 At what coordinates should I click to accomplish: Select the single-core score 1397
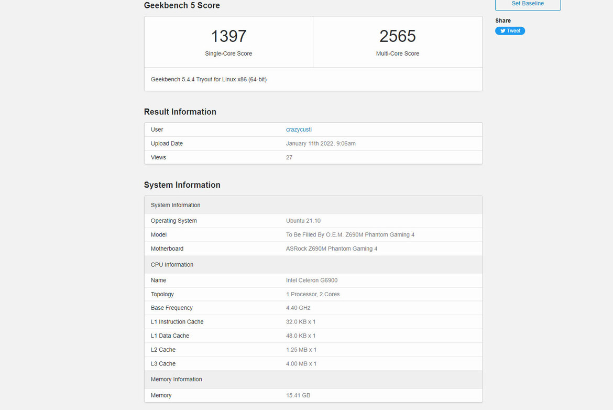tap(229, 36)
